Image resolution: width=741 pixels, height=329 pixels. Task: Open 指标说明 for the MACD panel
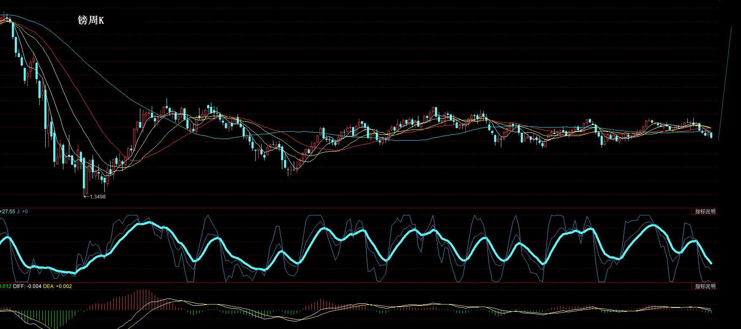[x=705, y=286]
